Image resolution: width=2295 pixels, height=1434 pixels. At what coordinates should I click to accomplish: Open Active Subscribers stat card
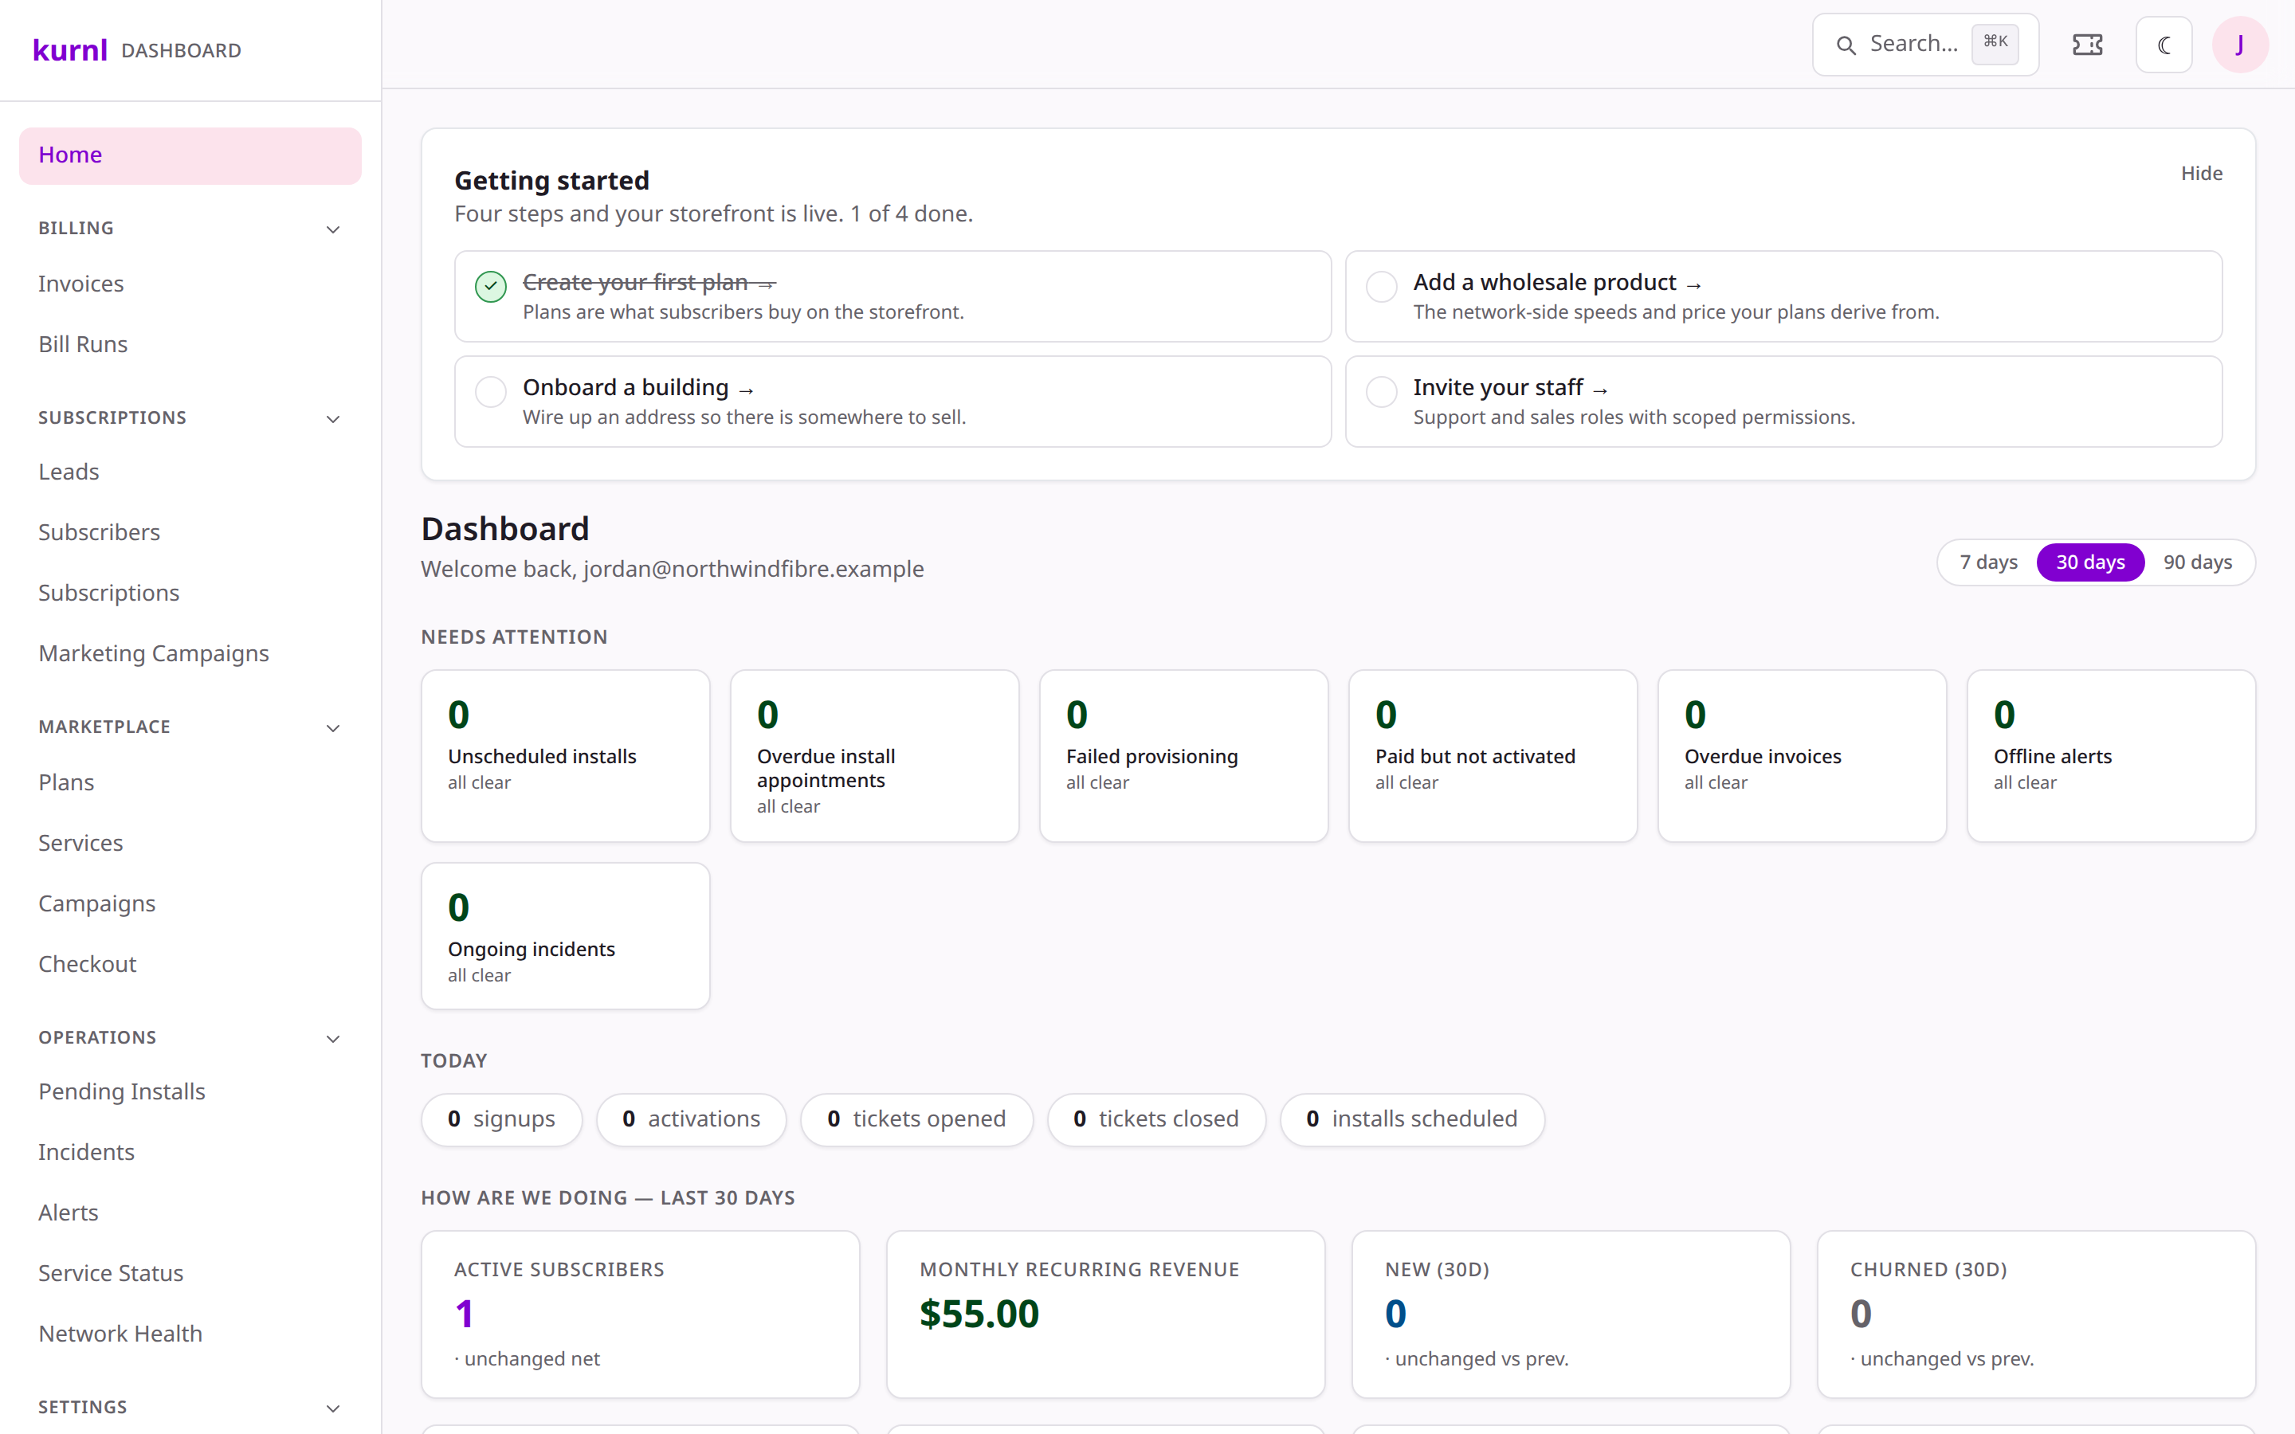[640, 1314]
